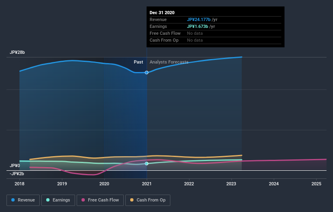Click the JP¥28b y-axis label
333x212 pixels.
point(17,52)
